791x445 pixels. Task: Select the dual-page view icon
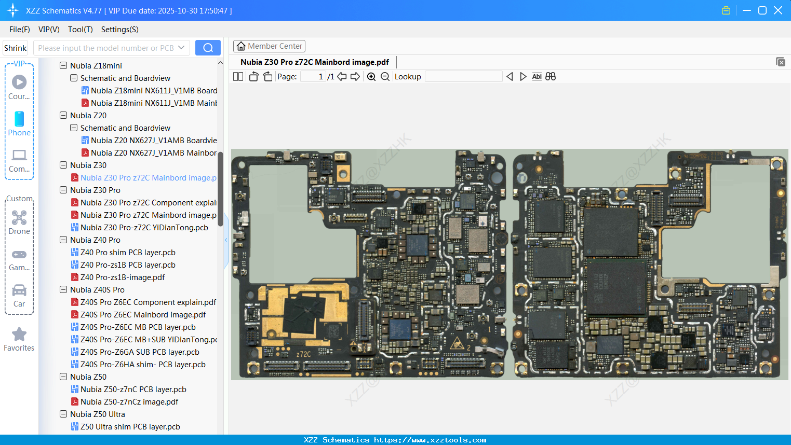(238, 76)
